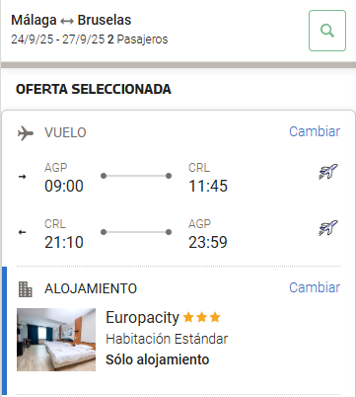Open search with the magnifying glass button
The image size is (356, 397).
327,31
